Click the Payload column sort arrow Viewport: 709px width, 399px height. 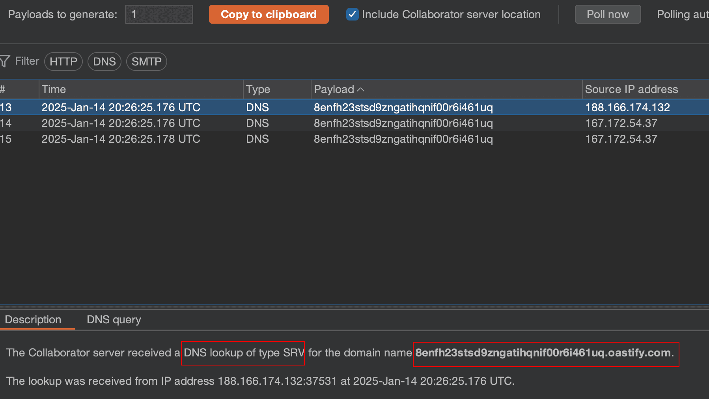[x=360, y=89]
